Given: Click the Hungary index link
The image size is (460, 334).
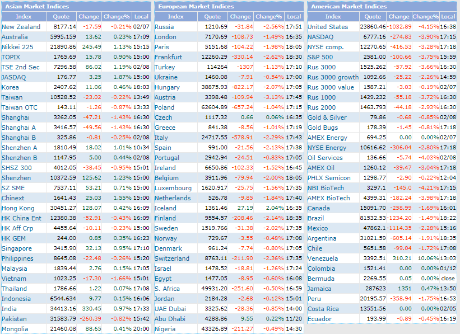Looking at the screenshot, I should pyautogui.click(x=167, y=87).
